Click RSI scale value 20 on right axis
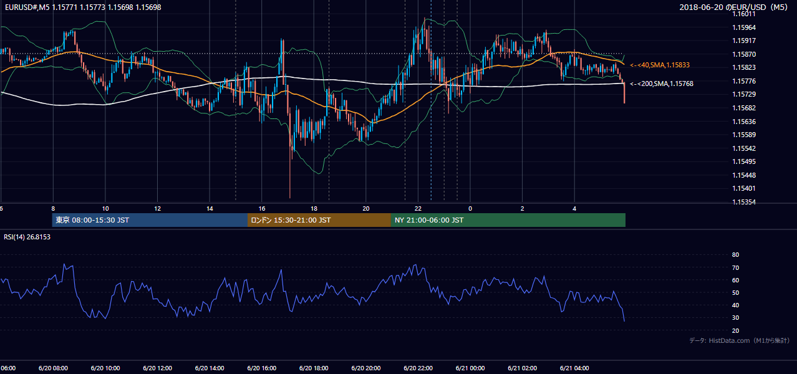This screenshot has height=374, width=797. (x=735, y=330)
